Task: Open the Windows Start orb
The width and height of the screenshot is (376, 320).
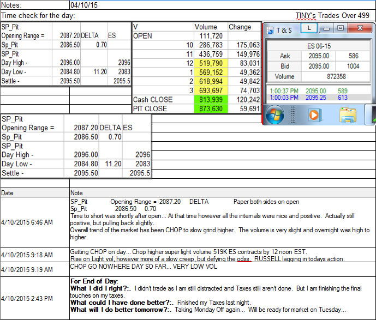Action: point(275,114)
